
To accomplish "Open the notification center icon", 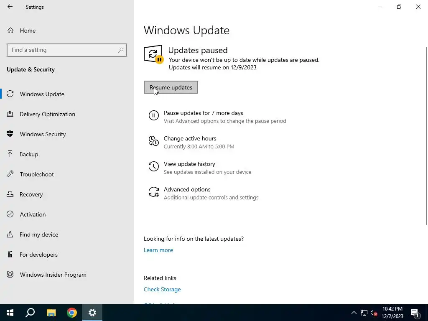I will [x=415, y=313].
